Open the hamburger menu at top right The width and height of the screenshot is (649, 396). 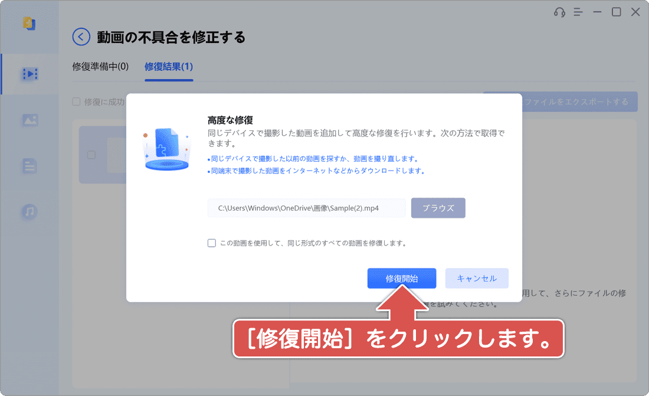(578, 11)
